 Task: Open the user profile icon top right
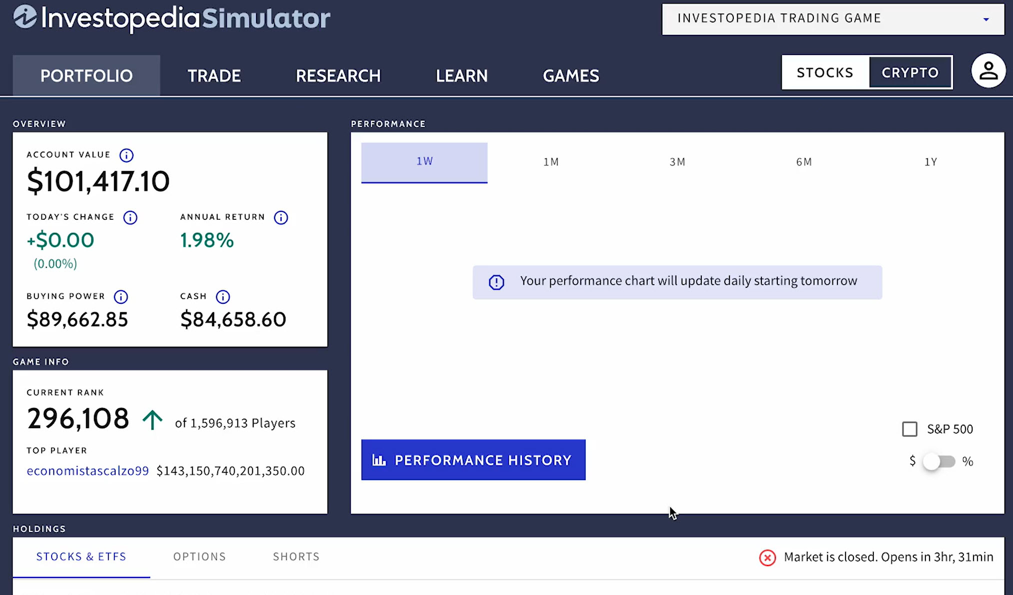click(988, 70)
